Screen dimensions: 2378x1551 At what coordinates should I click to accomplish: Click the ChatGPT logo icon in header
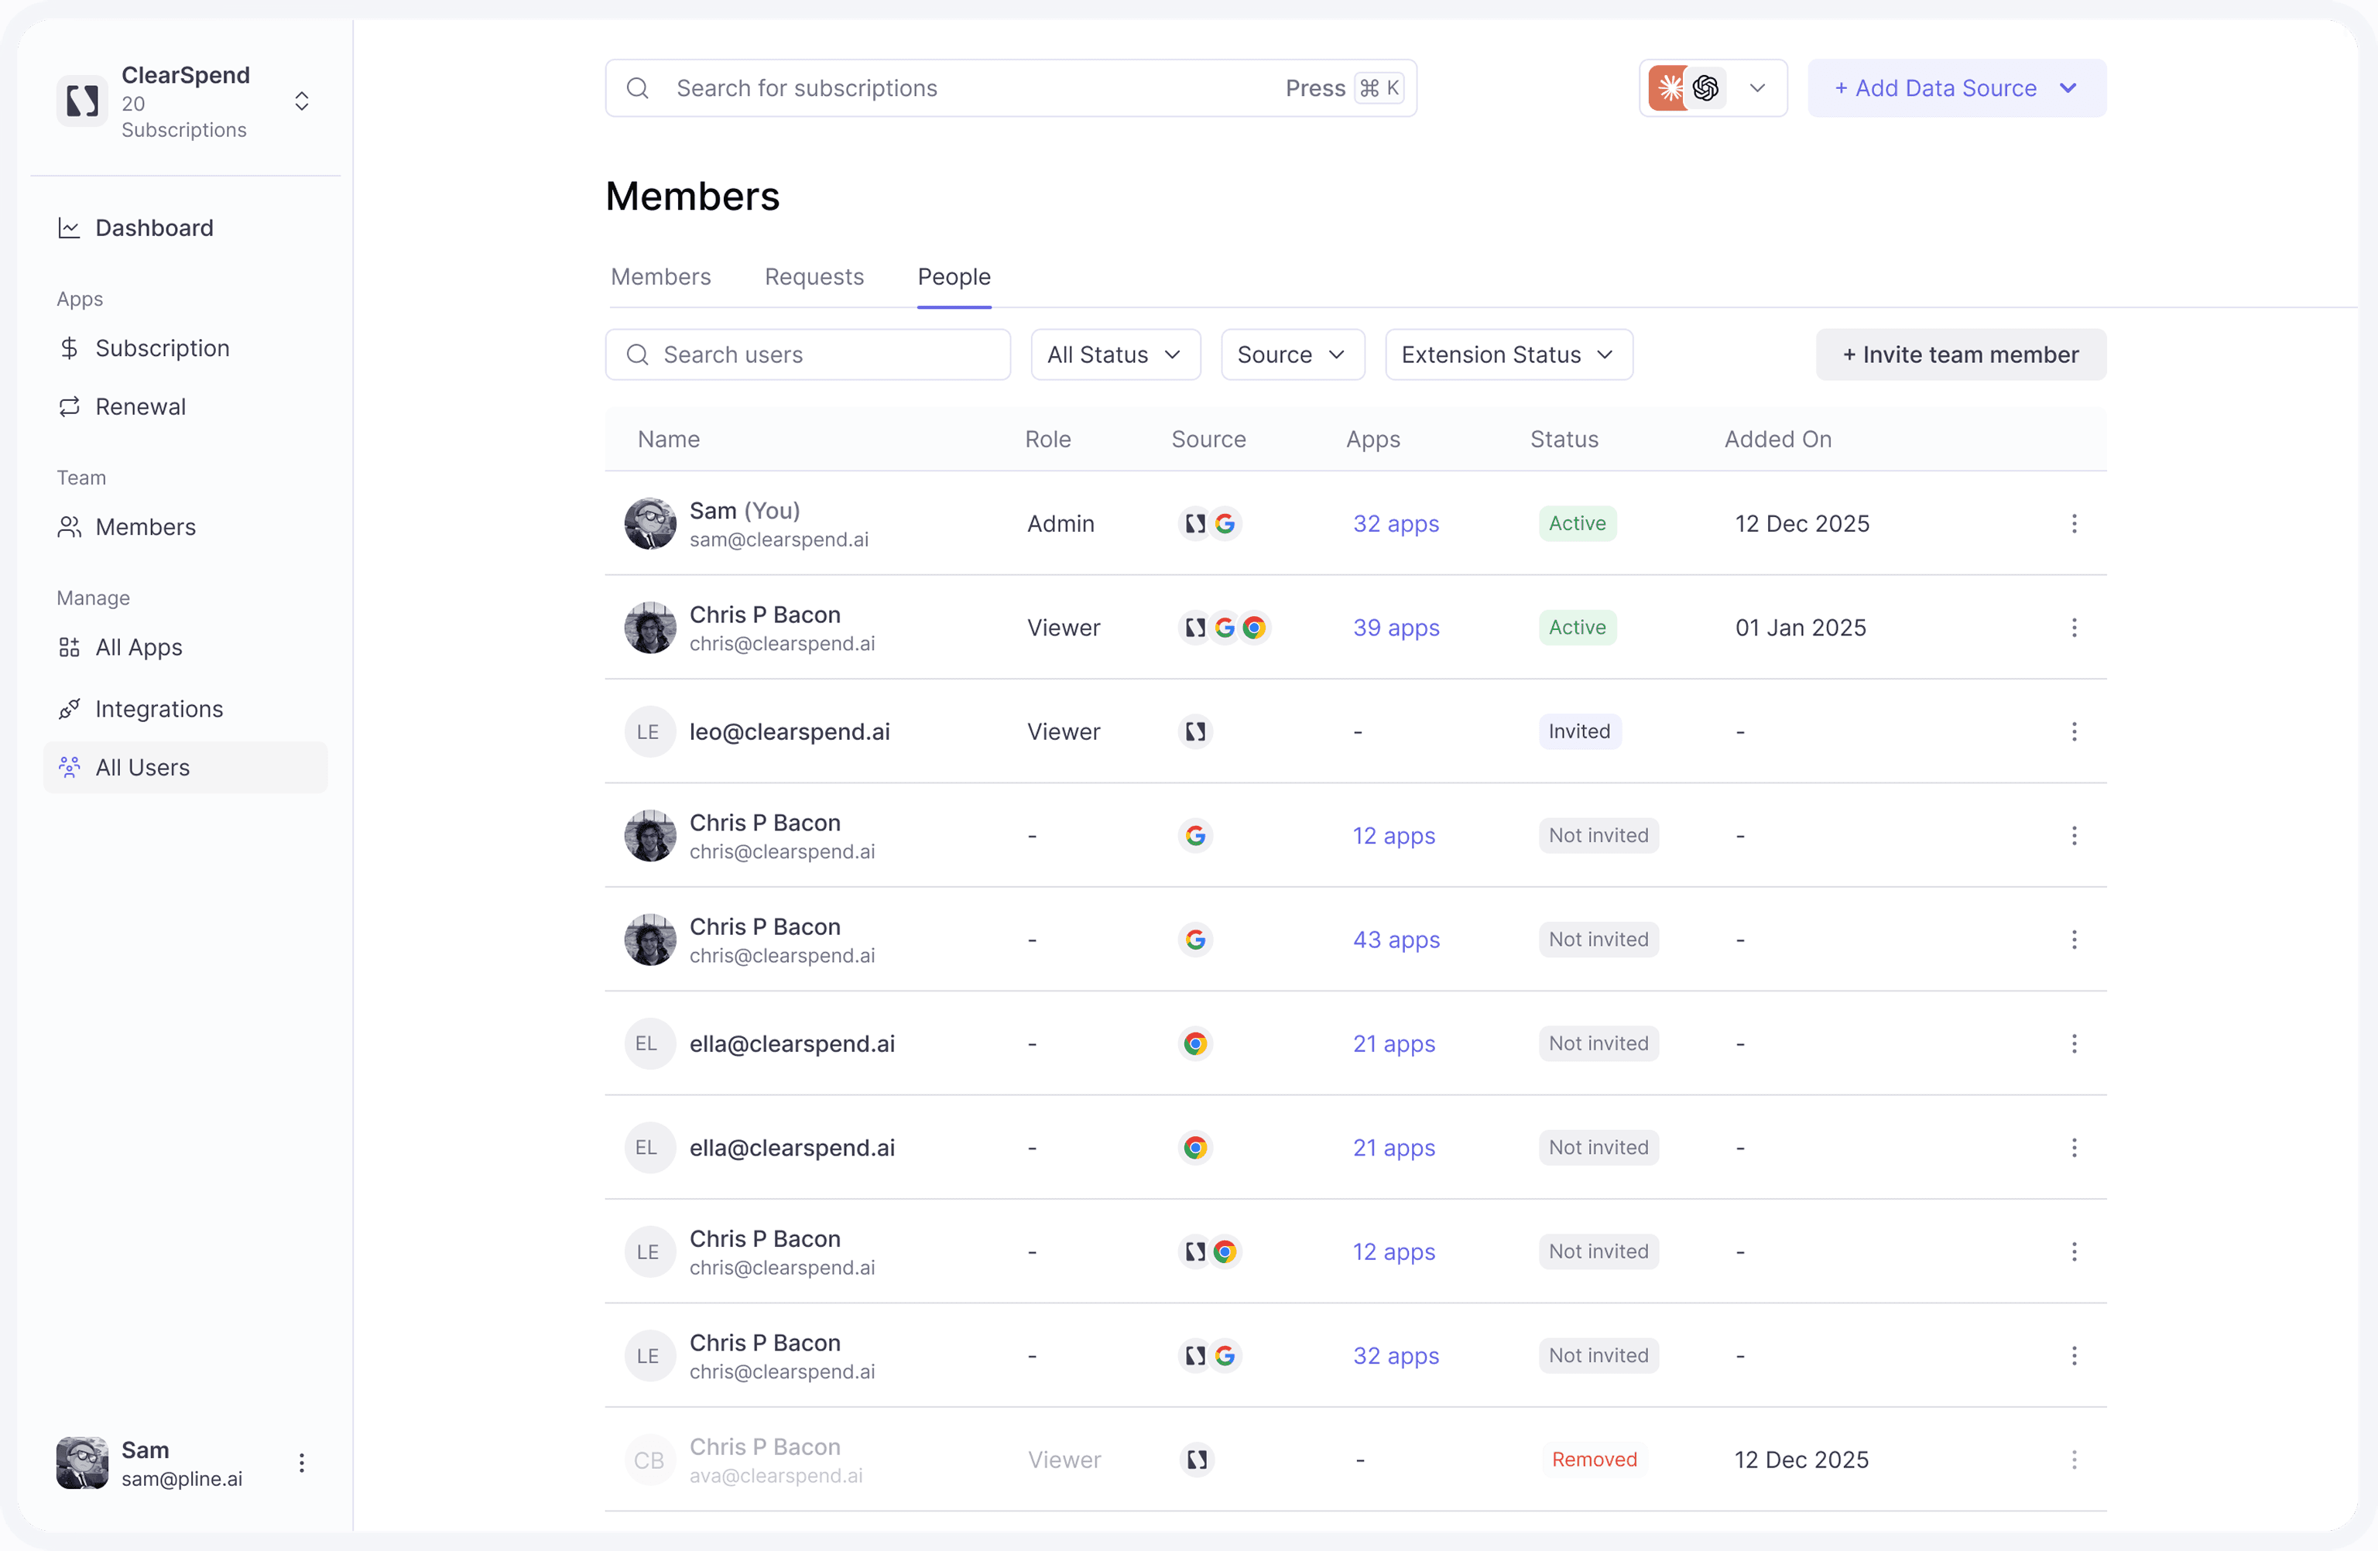pyautogui.click(x=1705, y=88)
